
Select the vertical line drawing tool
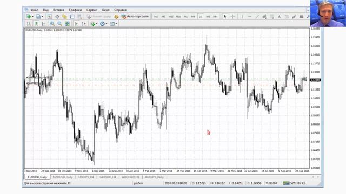242,17
